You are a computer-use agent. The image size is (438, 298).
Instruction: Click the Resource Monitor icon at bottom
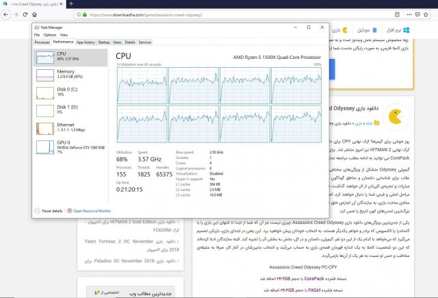[70, 211]
